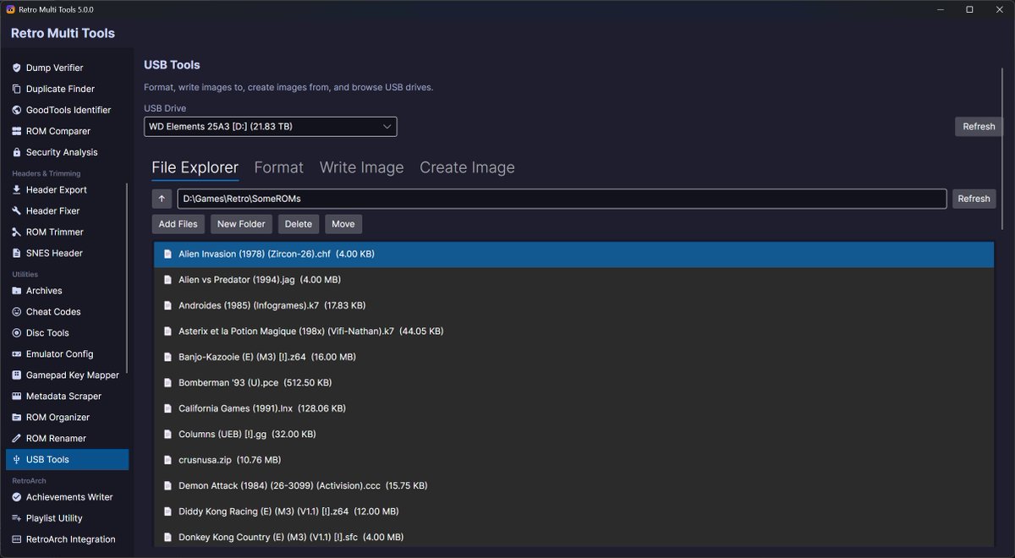Screen dimensions: 1015x558
Task: Open RetroArch Integration
Action: coord(67,539)
